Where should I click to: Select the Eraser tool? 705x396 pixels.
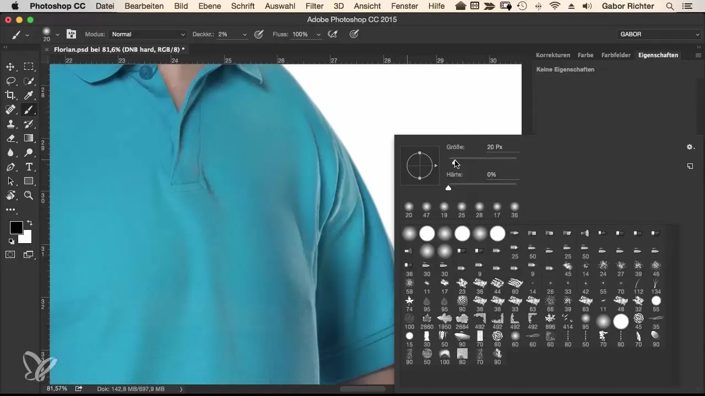(10, 139)
